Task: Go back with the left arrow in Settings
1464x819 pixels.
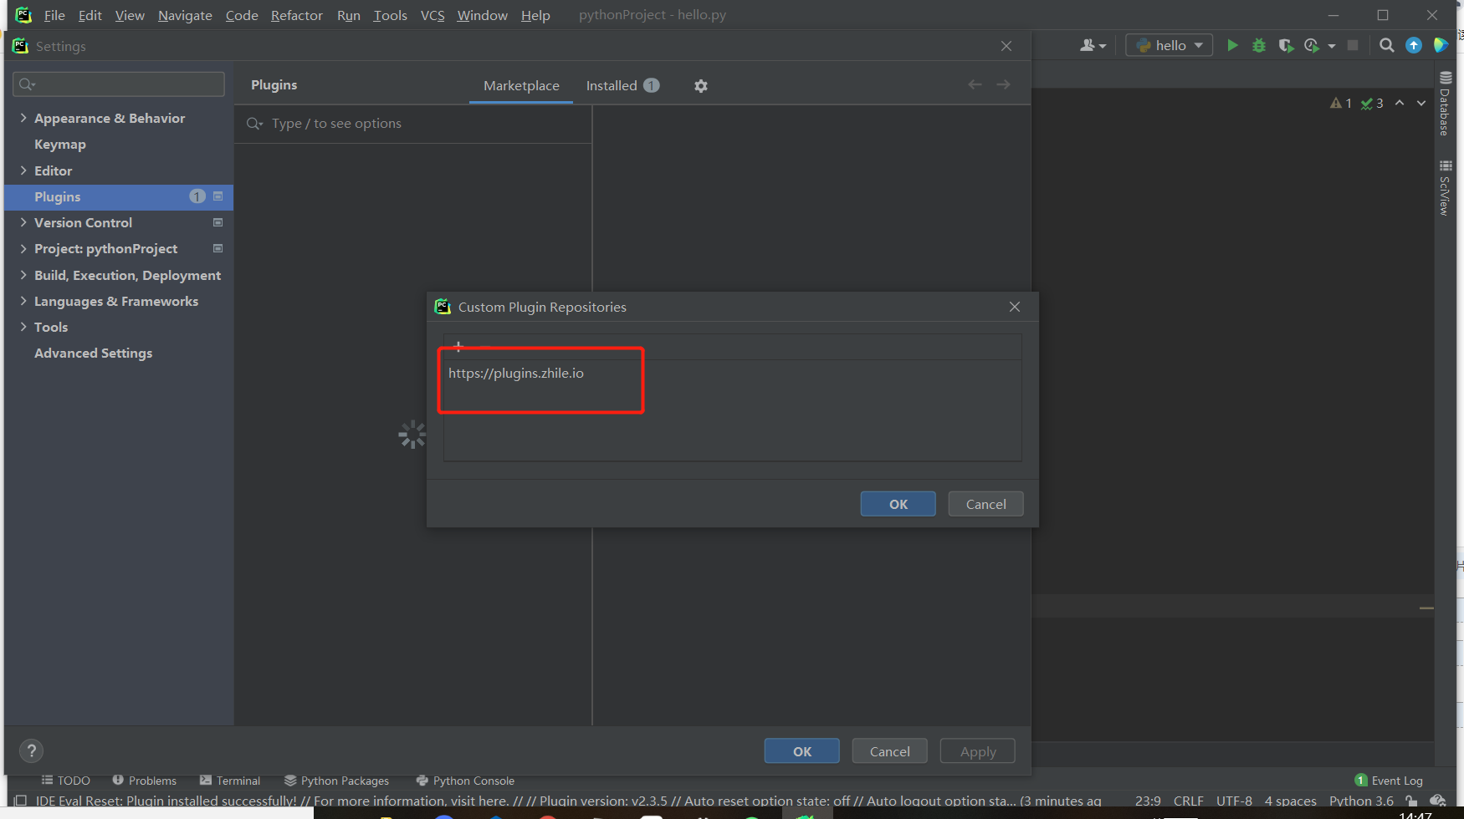Action: (x=975, y=84)
